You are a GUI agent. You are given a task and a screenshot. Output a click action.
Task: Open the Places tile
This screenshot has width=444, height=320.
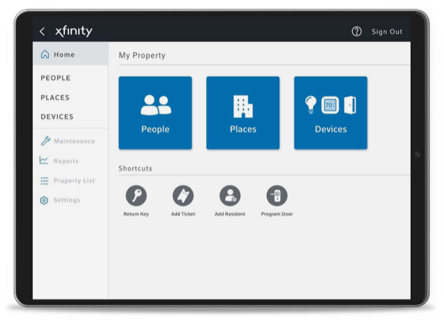[x=243, y=113]
